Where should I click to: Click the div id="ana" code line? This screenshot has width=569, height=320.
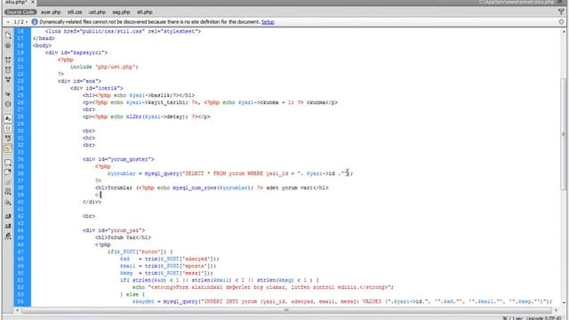tap(79, 81)
